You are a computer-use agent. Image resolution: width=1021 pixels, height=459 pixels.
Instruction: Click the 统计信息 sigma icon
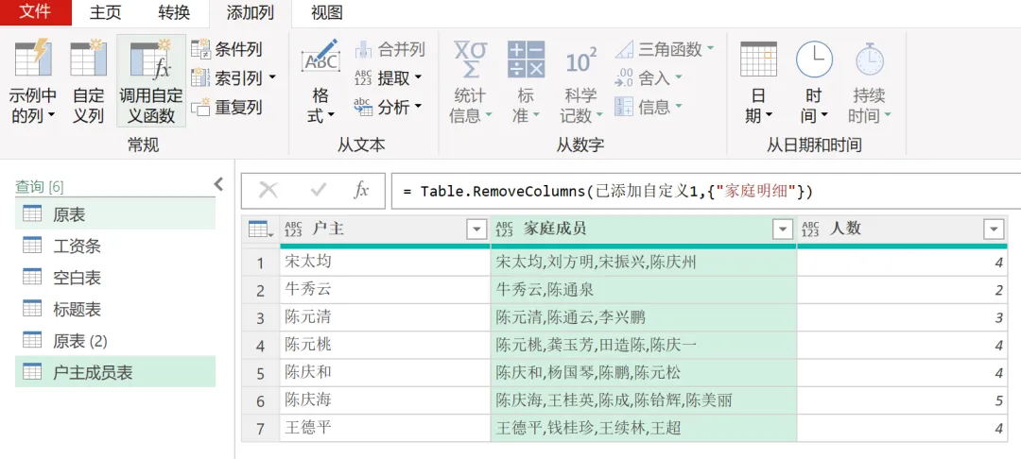[x=470, y=59]
